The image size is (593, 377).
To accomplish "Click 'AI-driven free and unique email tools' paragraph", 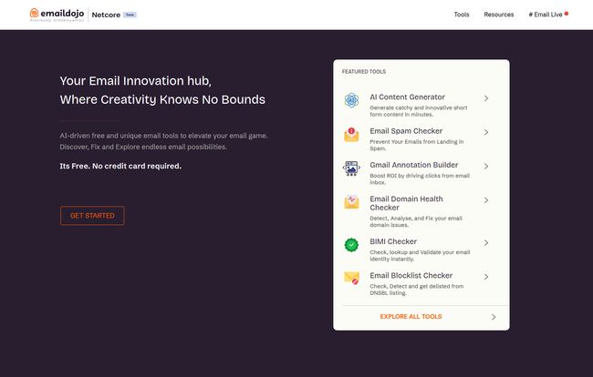I will click(x=163, y=141).
